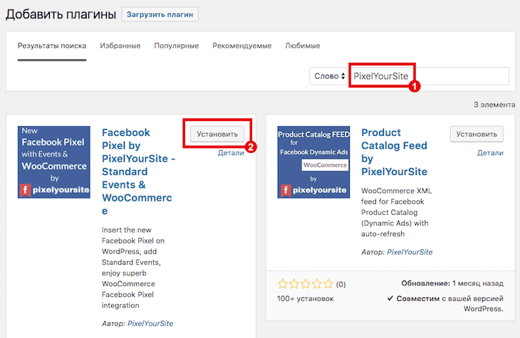
Task: Open Детали for Product Catalog Feed
Action: click(490, 153)
